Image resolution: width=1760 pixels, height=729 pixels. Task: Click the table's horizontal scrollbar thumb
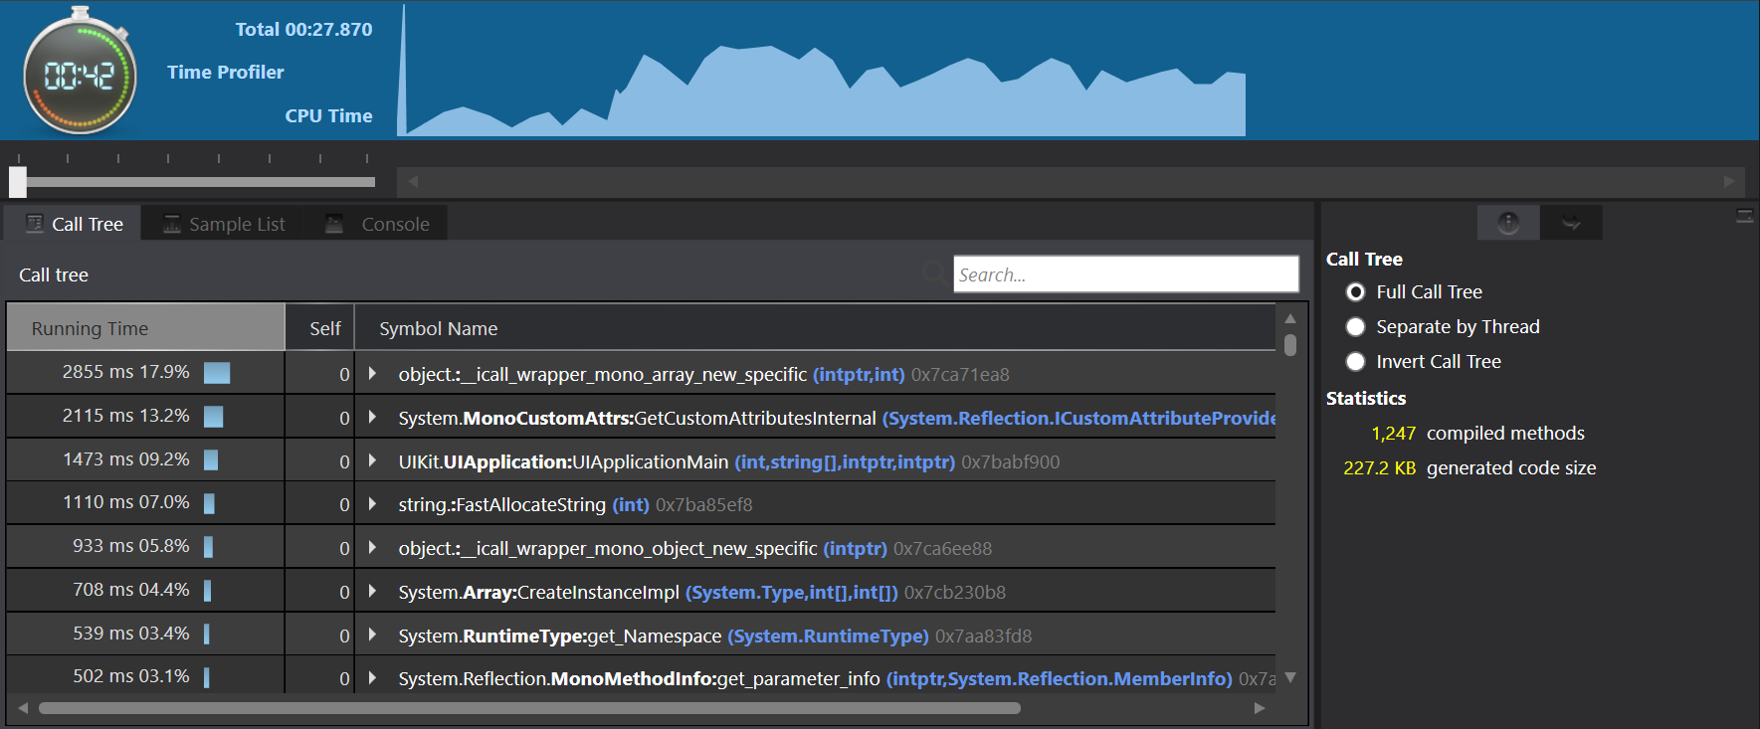529,708
